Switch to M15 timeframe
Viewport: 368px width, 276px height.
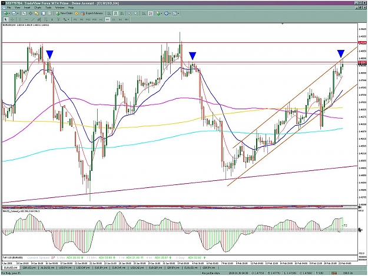coord(88,19)
